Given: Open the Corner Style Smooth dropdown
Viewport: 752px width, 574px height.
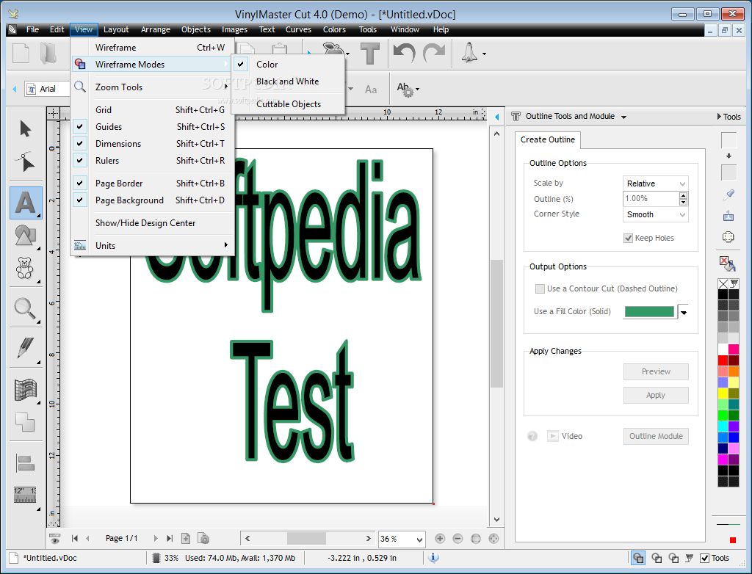Looking at the screenshot, I should pyautogui.click(x=655, y=214).
